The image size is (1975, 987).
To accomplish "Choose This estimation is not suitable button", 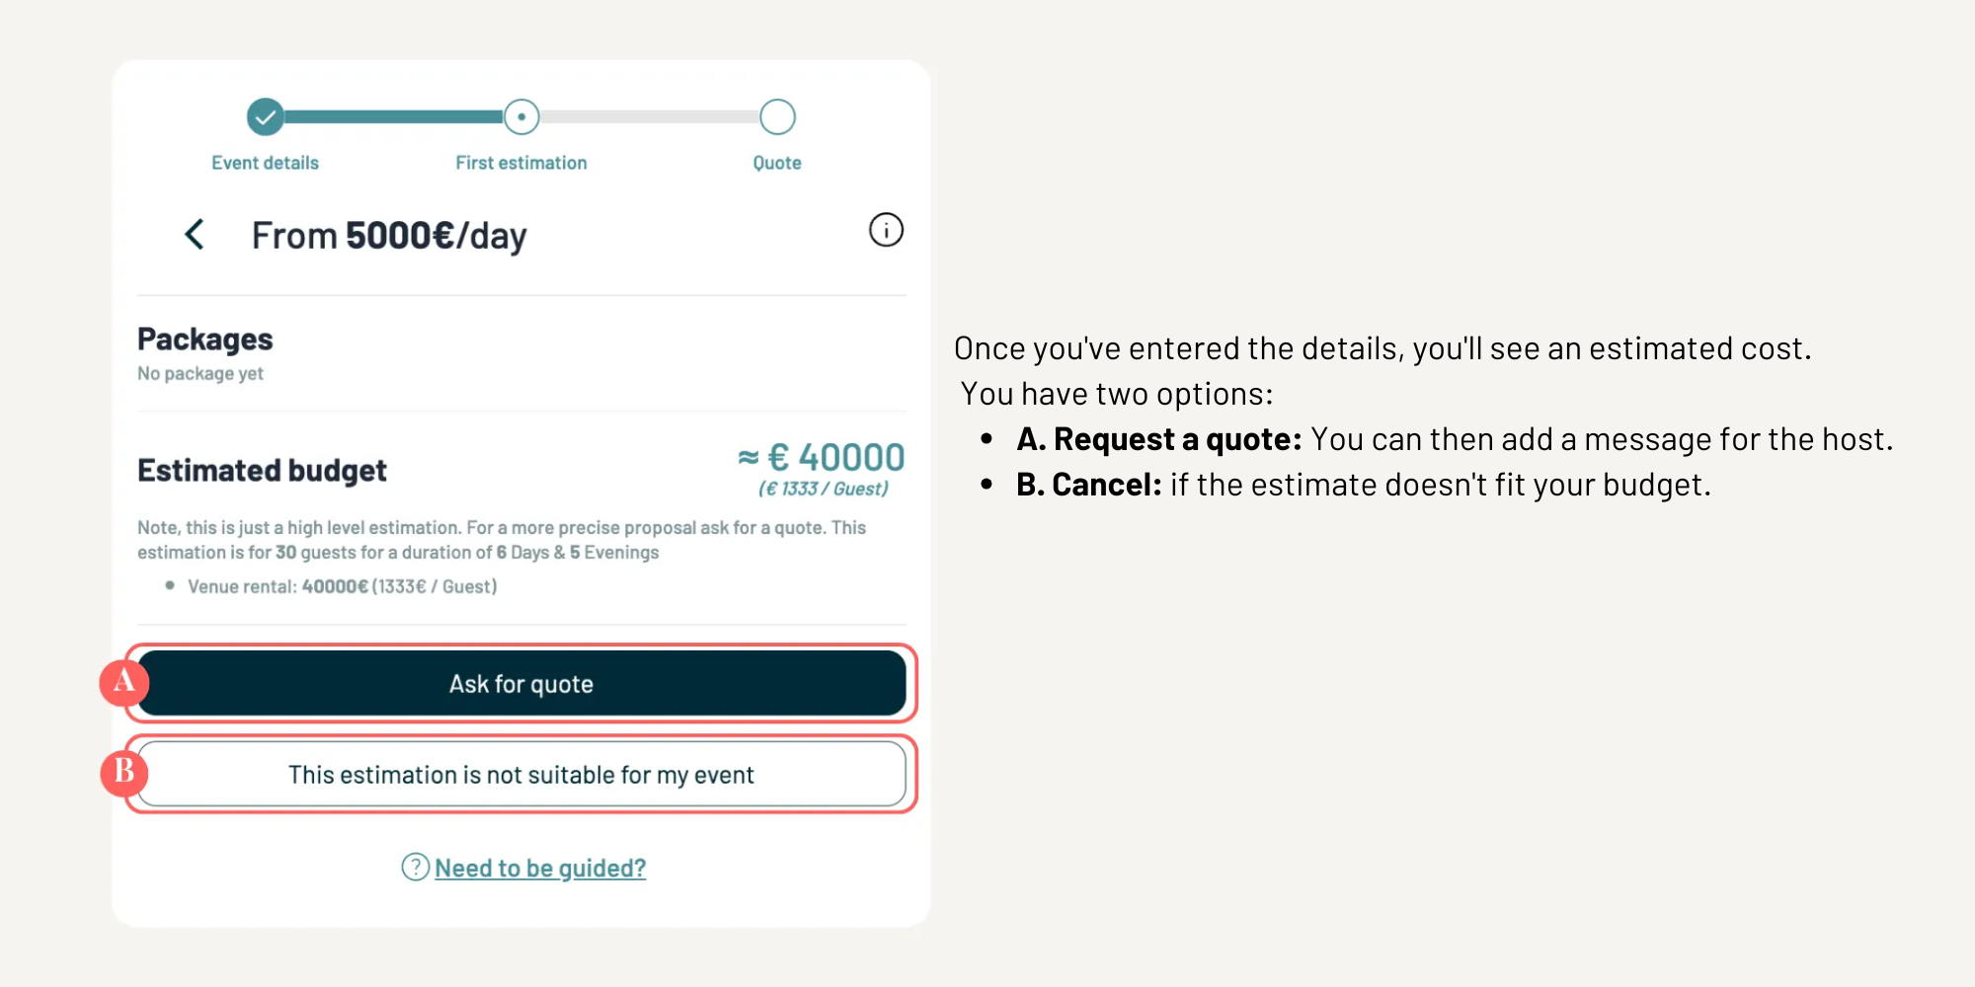I will [x=521, y=775].
